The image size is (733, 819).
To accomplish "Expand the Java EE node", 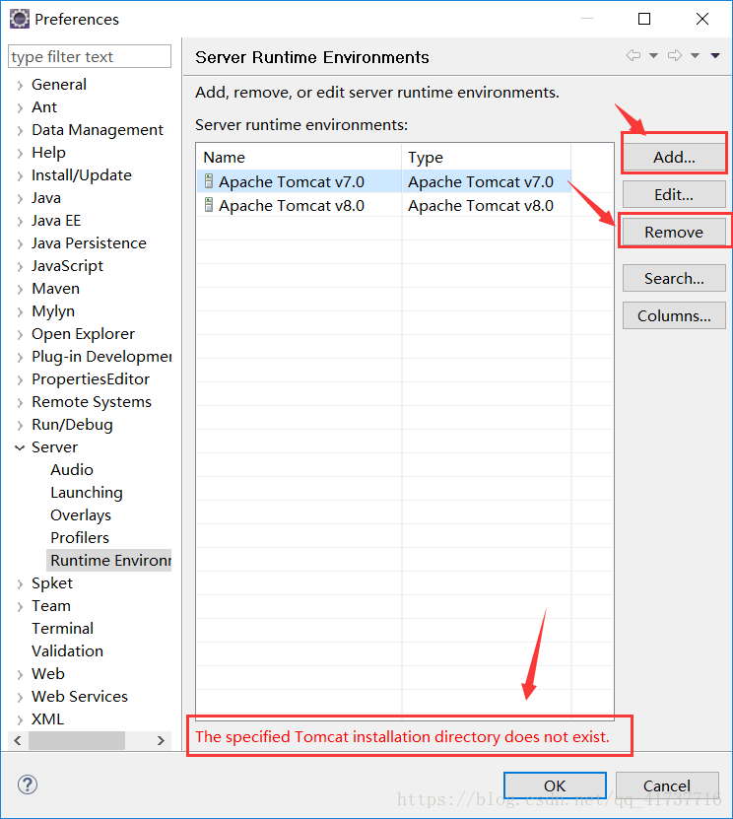I will point(20,222).
